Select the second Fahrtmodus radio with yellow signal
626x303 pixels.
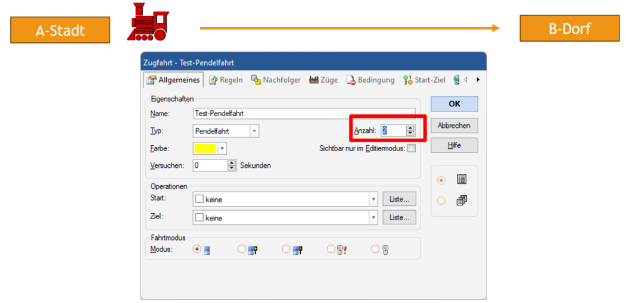[x=242, y=249]
